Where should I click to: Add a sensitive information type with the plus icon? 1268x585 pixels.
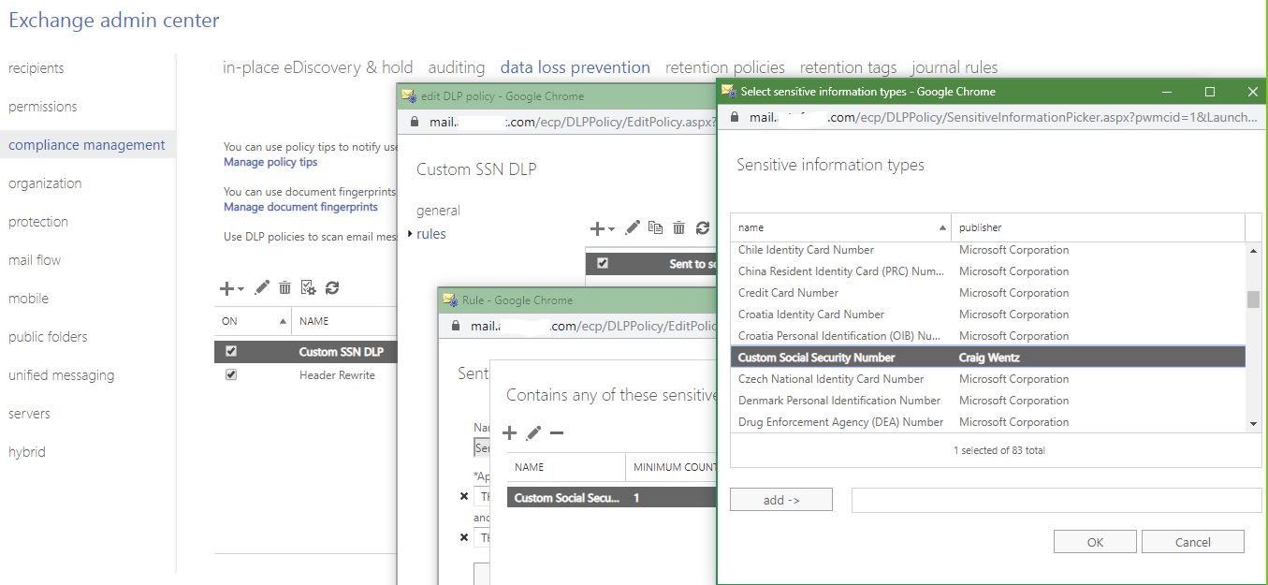[508, 432]
